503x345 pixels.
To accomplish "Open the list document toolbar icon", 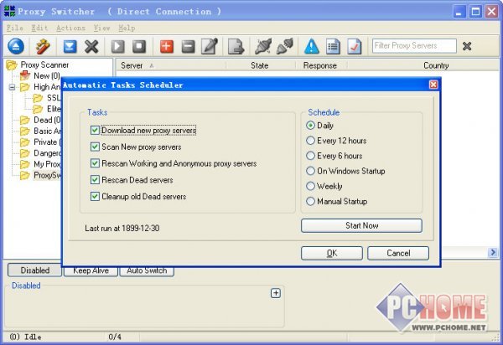I will [x=333, y=46].
